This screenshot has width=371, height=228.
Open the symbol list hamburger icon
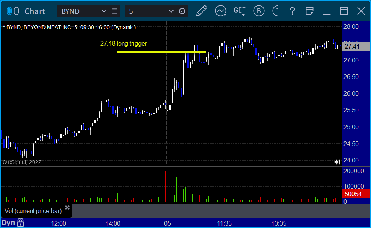click(x=115, y=11)
